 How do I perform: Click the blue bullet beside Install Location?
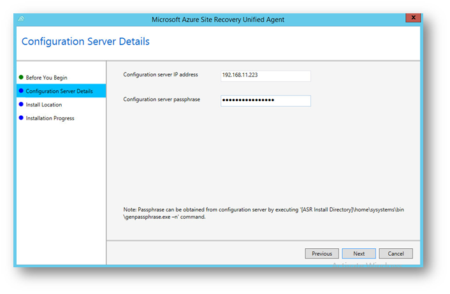pos(21,104)
